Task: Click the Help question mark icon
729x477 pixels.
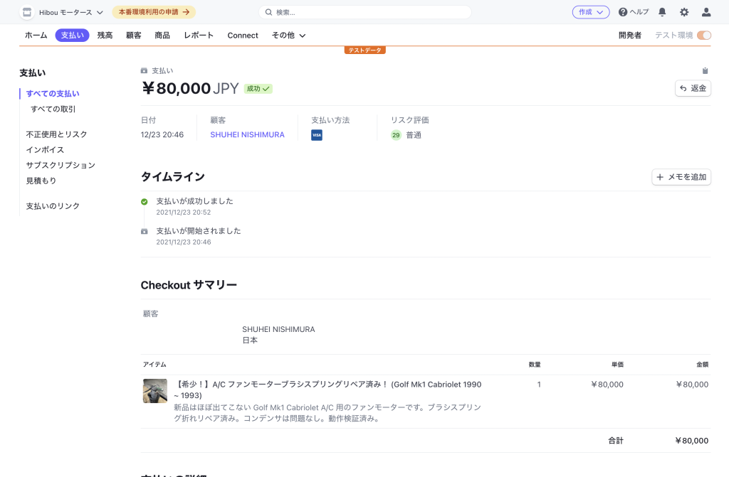Action: 623,12
